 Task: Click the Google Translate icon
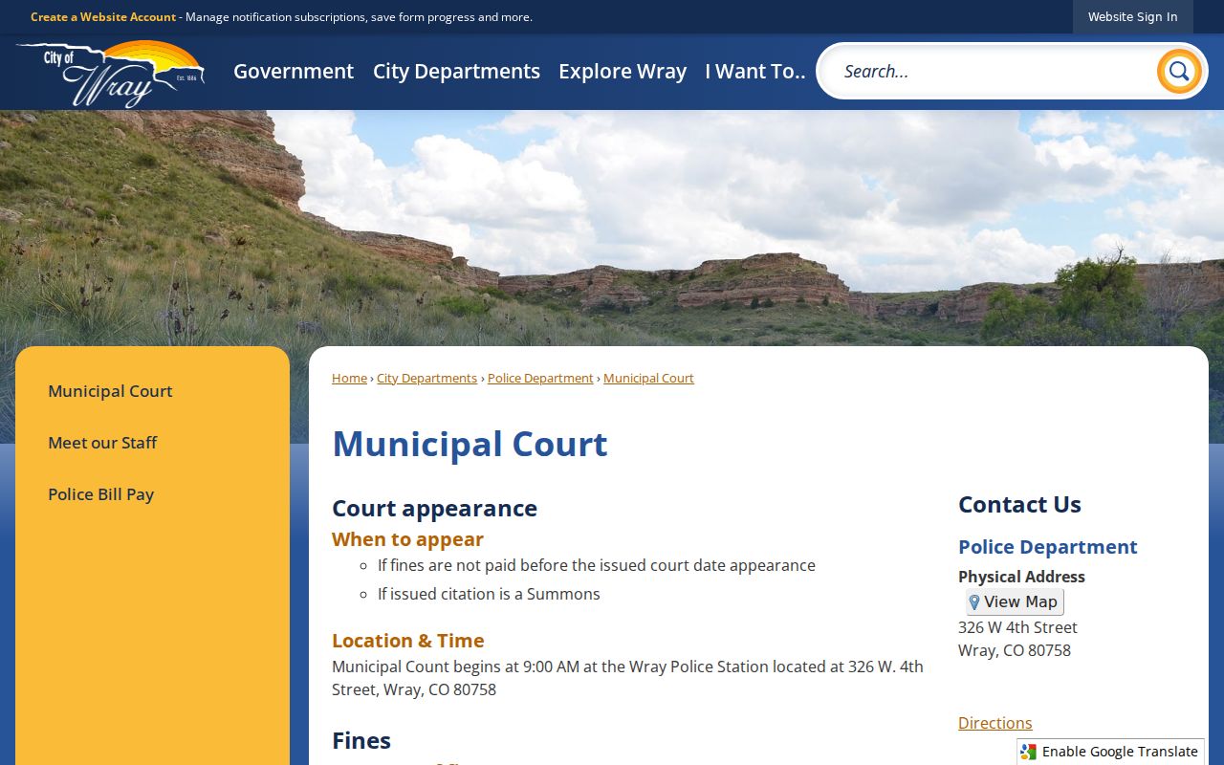coord(1028,752)
